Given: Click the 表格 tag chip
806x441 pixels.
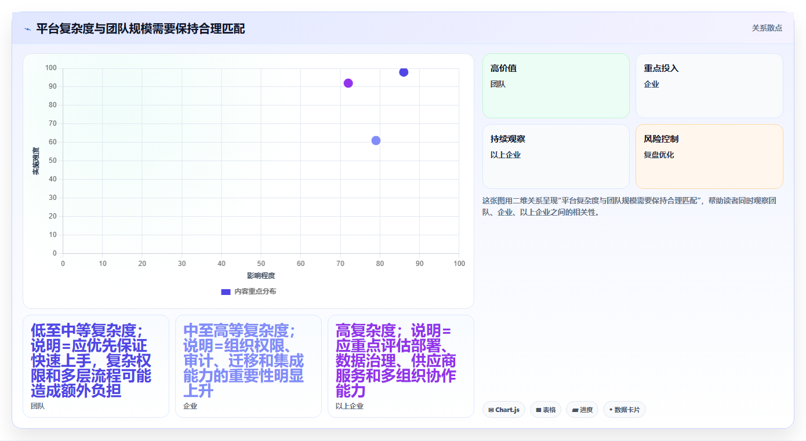Looking at the screenshot, I should tap(546, 410).
